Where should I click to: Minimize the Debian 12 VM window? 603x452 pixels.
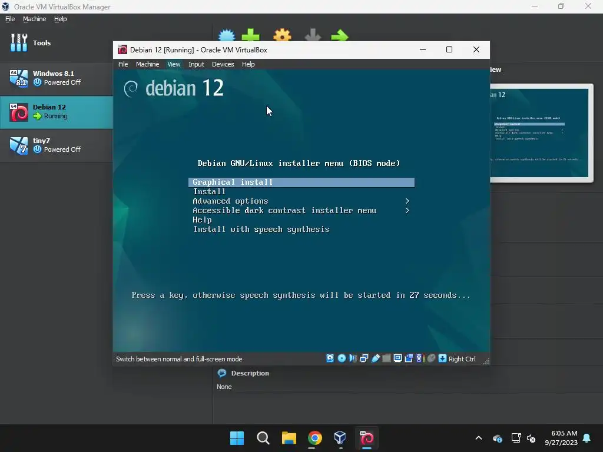[x=423, y=49]
